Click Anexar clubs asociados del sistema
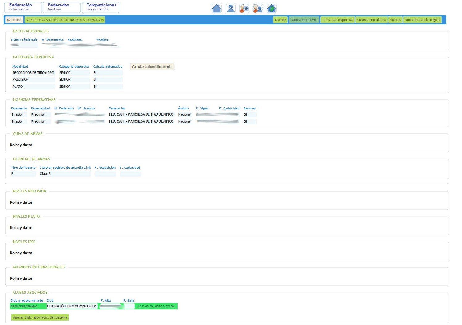Image resolution: width=462 pixels, height=325 pixels. pyautogui.click(x=40, y=317)
